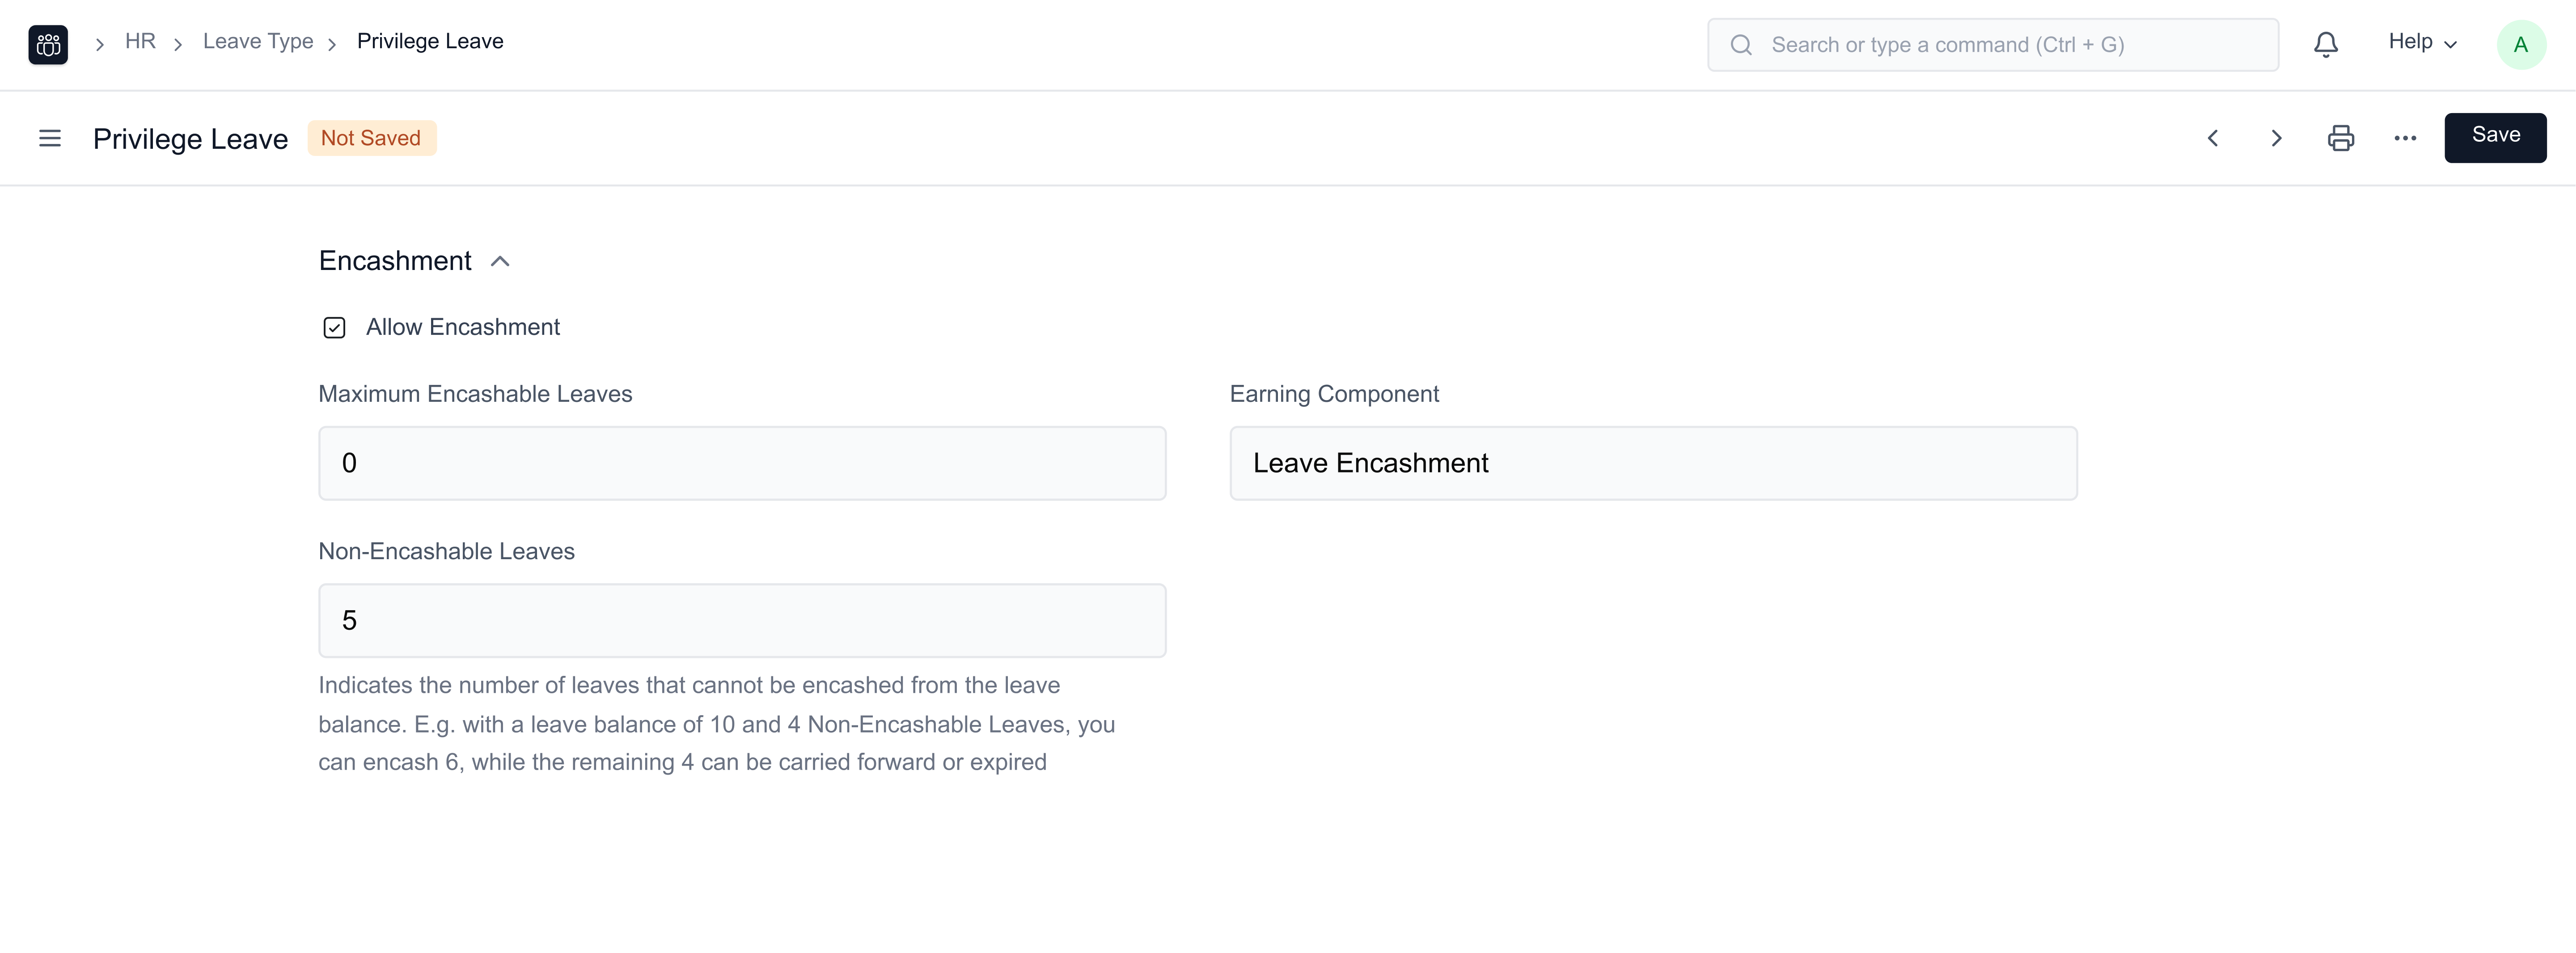This screenshot has width=2576, height=953.
Task: Navigate to Leave Type breadcrumb
Action: point(258,42)
